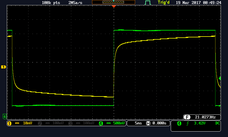Click the date 19 Mar 2017
Image resolution: width=228 pixels, height=137 pixels.
(188, 3)
